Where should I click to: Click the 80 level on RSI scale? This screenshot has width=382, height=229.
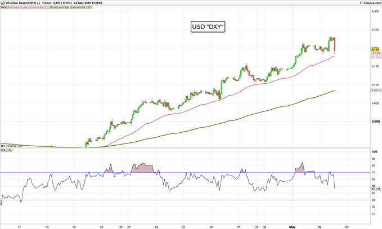coord(373,165)
